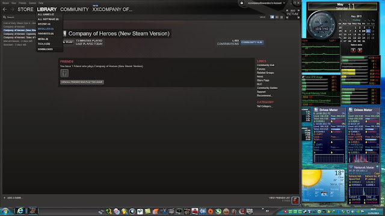This screenshot has width=385, height=216.
Task: Open the Store Page link
Action: [263, 80]
